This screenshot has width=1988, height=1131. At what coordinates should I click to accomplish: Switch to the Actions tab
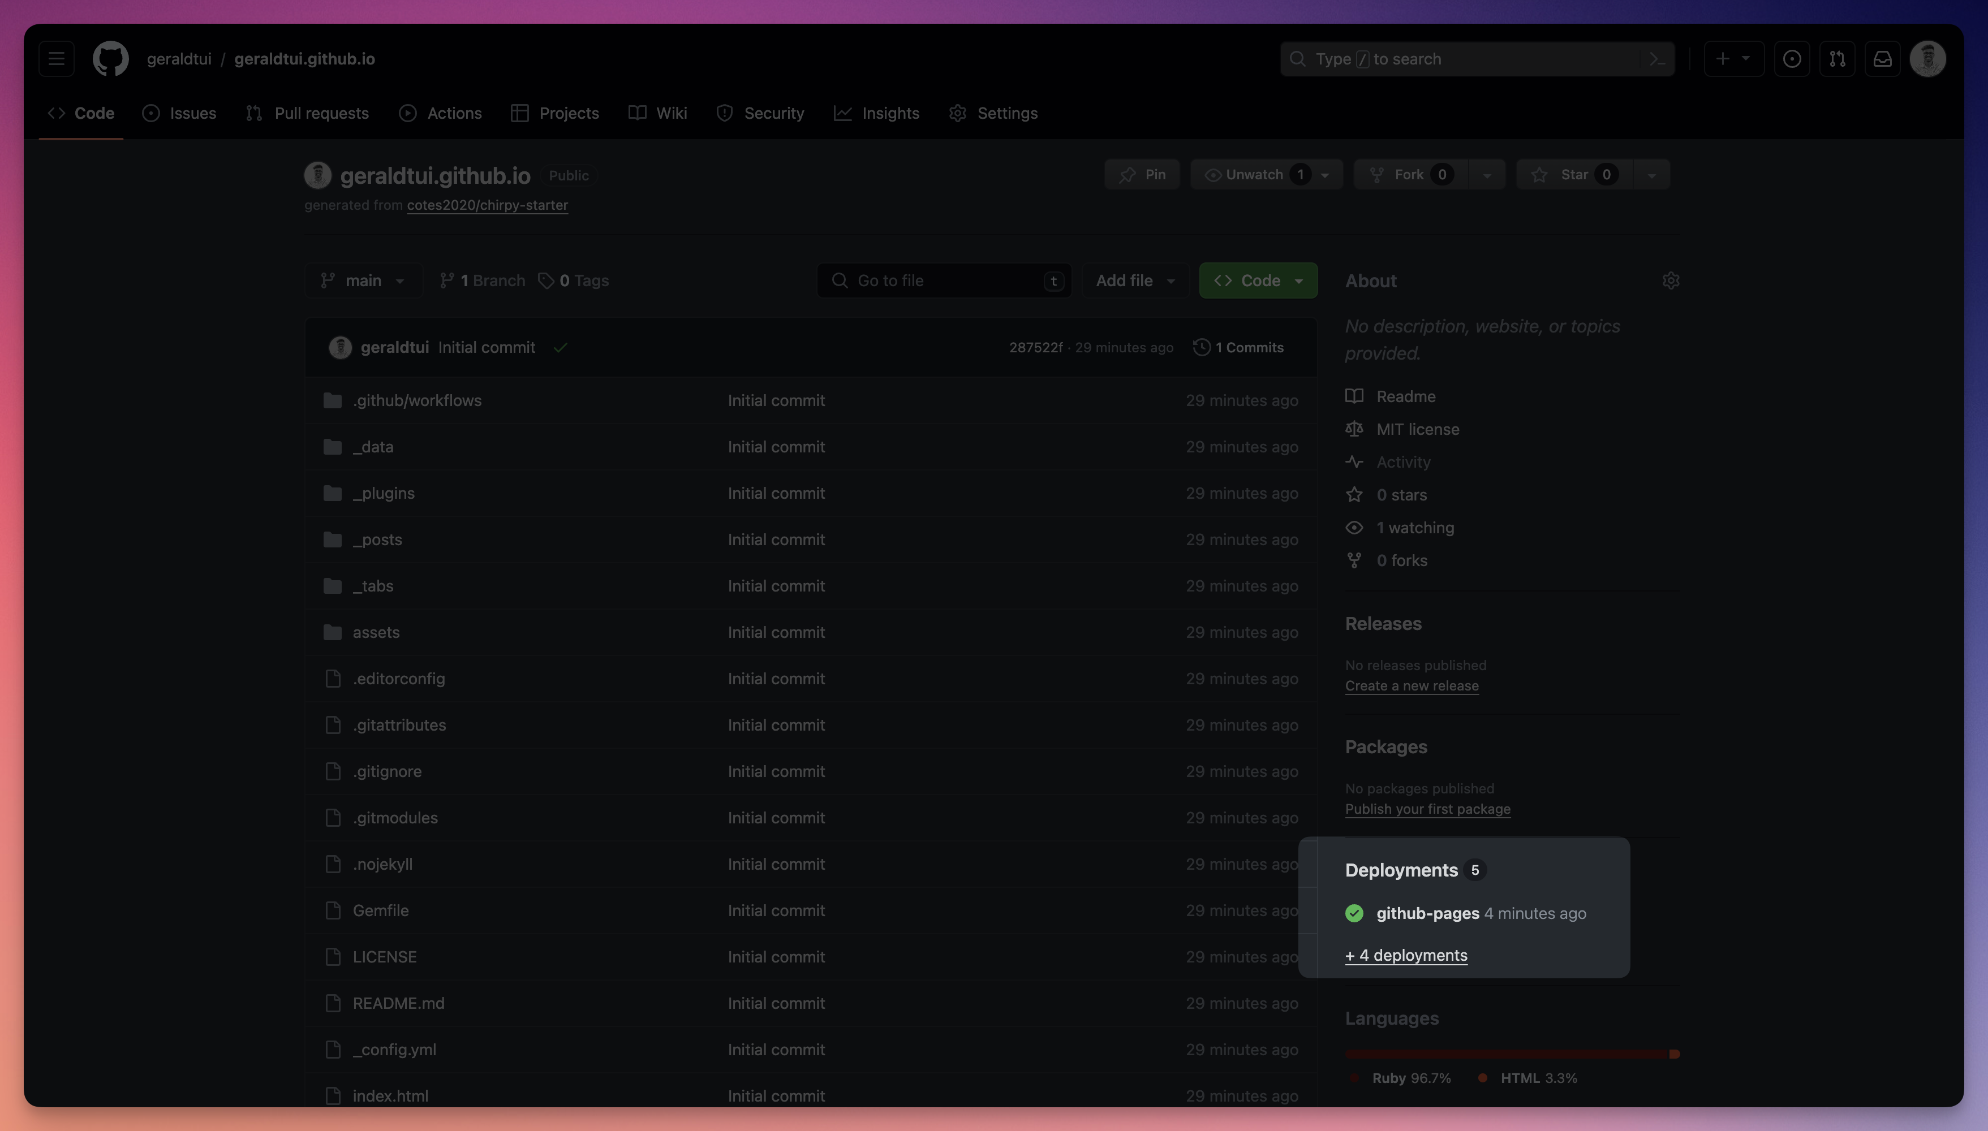[441, 114]
